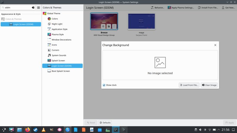Click Get New... themes button

coord(228,8)
